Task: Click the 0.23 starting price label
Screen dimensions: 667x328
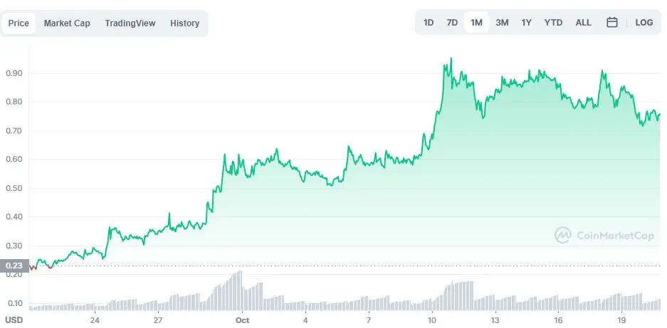Action: pyautogui.click(x=14, y=266)
